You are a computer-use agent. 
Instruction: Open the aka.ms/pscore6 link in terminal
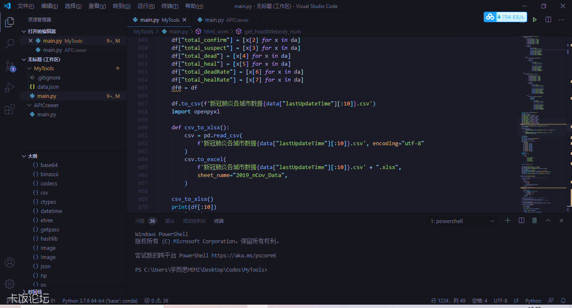244,255
